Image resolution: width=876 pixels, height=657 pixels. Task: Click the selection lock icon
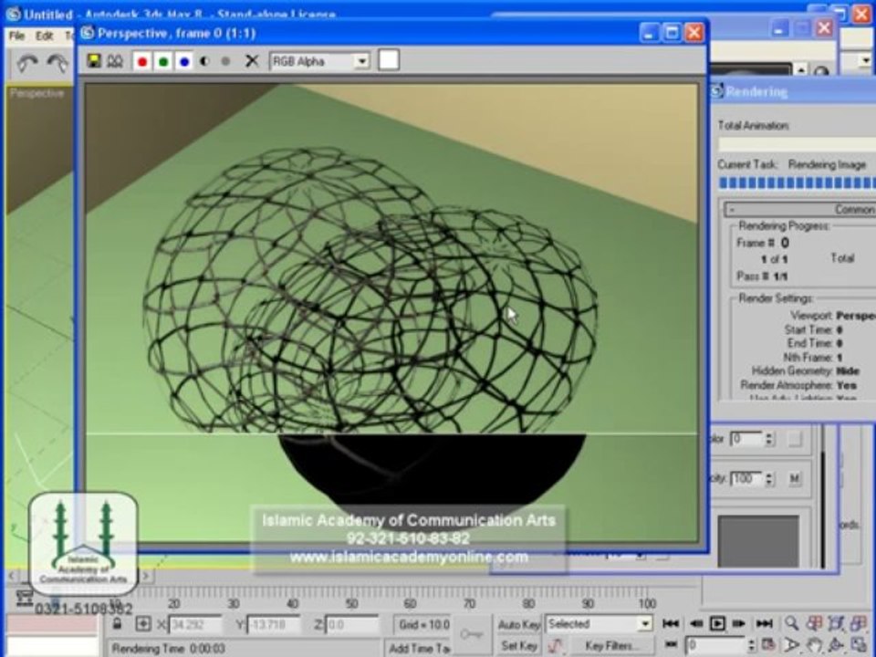point(117,623)
